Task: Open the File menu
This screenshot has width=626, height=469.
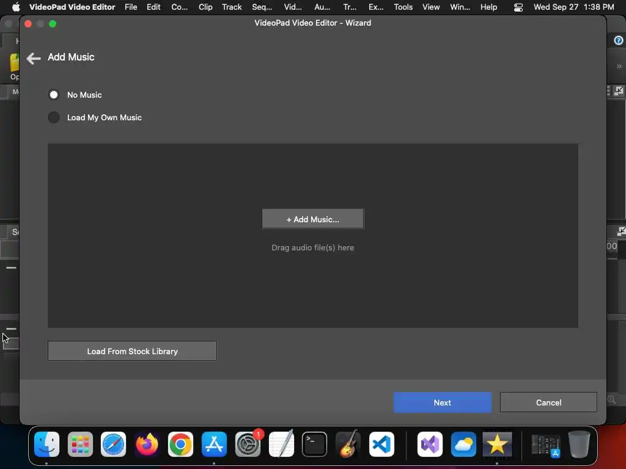Action: (131, 7)
